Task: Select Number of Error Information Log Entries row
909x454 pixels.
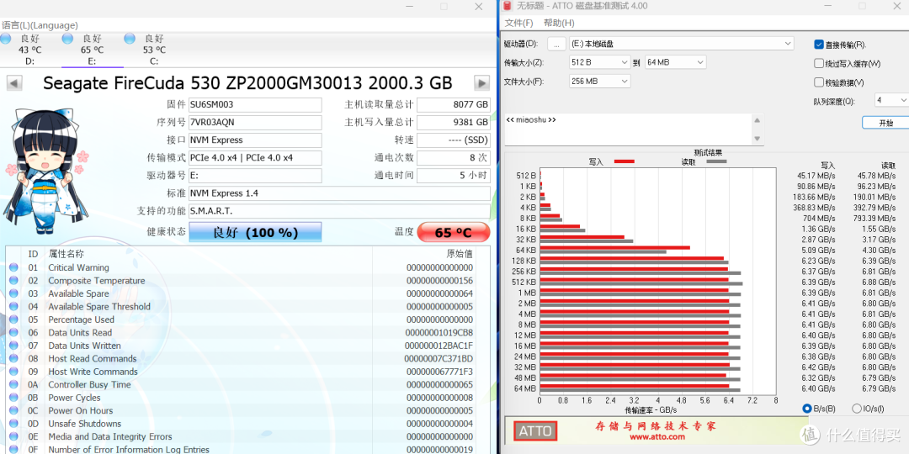Action: pyautogui.click(x=242, y=449)
